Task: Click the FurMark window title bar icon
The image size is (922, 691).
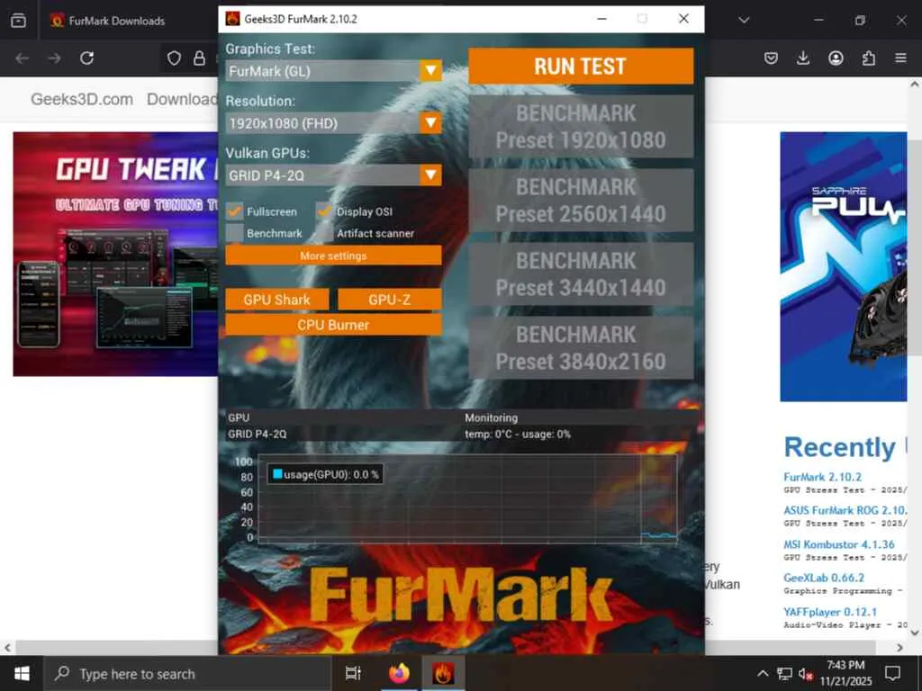Action: click(x=232, y=19)
